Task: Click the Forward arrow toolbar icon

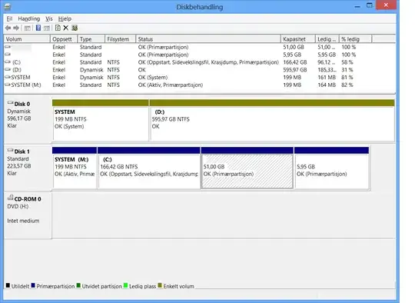Action: [x=16, y=28]
